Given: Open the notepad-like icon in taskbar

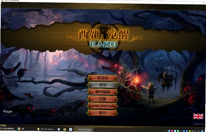Looking at the screenshot, I should tap(59, 129).
